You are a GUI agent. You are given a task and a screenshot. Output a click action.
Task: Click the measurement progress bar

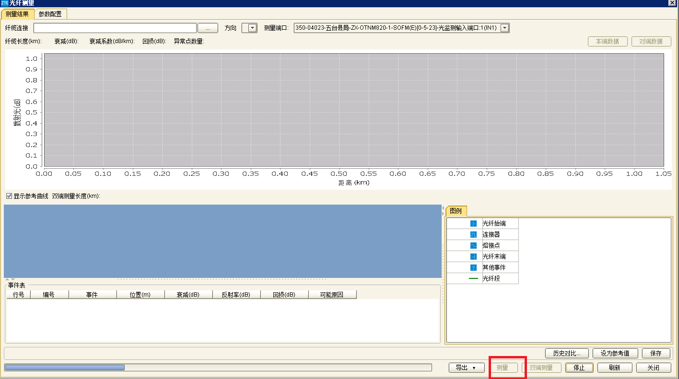coord(218,368)
